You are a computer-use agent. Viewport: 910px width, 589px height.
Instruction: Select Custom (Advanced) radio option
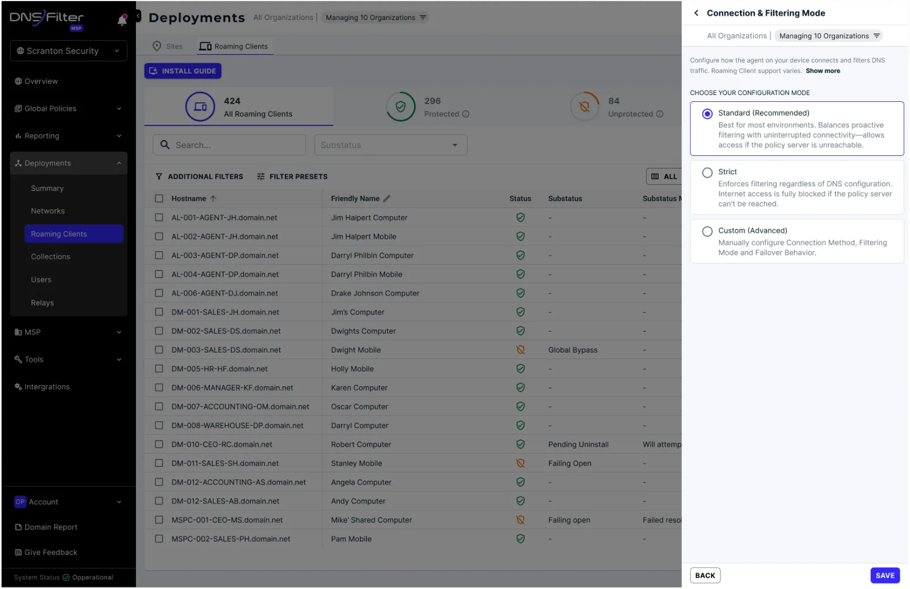(707, 231)
